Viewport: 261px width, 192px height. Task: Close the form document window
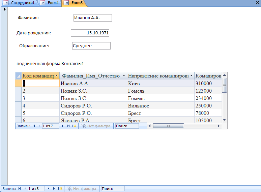coord(257,2)
